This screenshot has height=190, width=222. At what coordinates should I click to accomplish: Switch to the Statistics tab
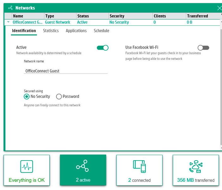(x=51, y=31)
